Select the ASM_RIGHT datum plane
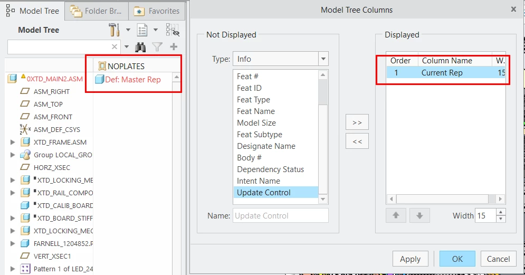 [x=52, y=91]
